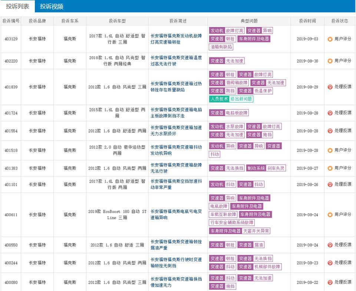Click the 油箱有缺陷 issue tag
The height and width of the screenshot is (291, 356).
[221, 47]
